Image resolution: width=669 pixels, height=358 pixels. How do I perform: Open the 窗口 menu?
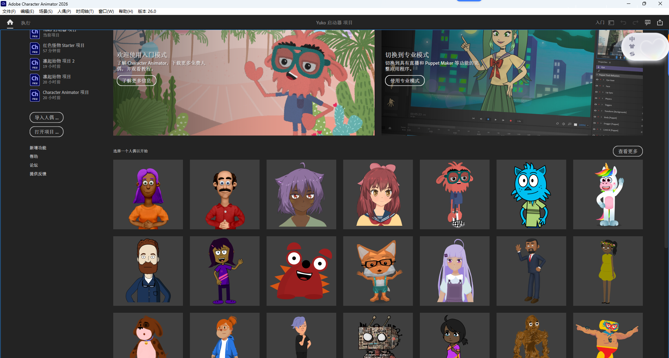tap(106, 11)
